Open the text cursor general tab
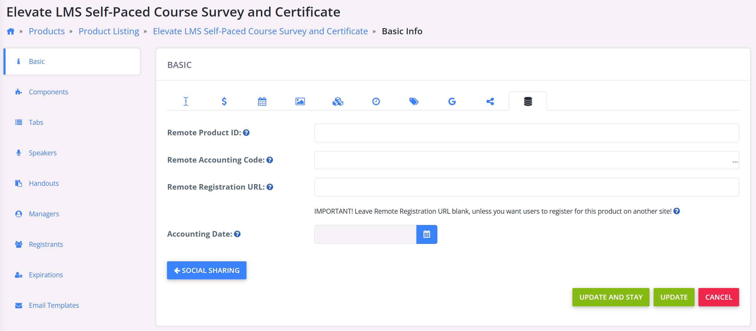Image resolution: width=756 pixels, height=331 pixels. [186, 101]
